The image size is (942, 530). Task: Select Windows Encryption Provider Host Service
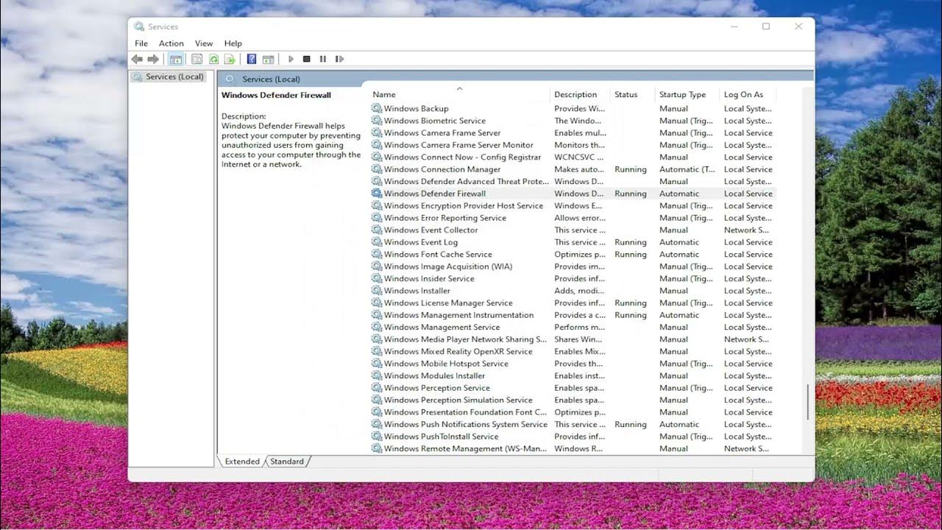point(573,205)
